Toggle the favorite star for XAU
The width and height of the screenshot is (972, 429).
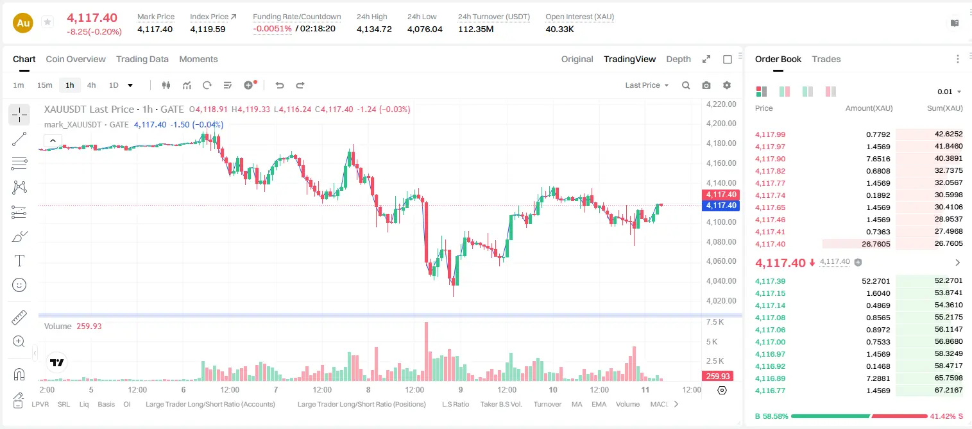tap(47, 22)
